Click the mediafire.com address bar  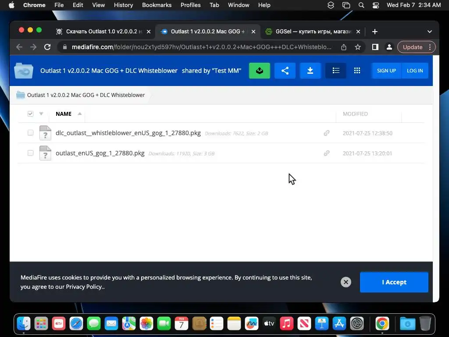pyautogui.click(x=201, y=47)
